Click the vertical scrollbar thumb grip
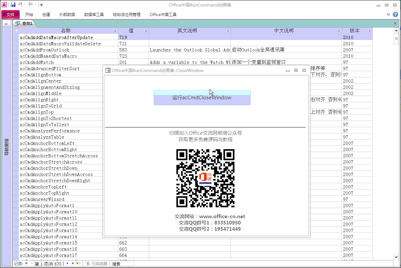 pyautogui.click(x=396, y=39)
